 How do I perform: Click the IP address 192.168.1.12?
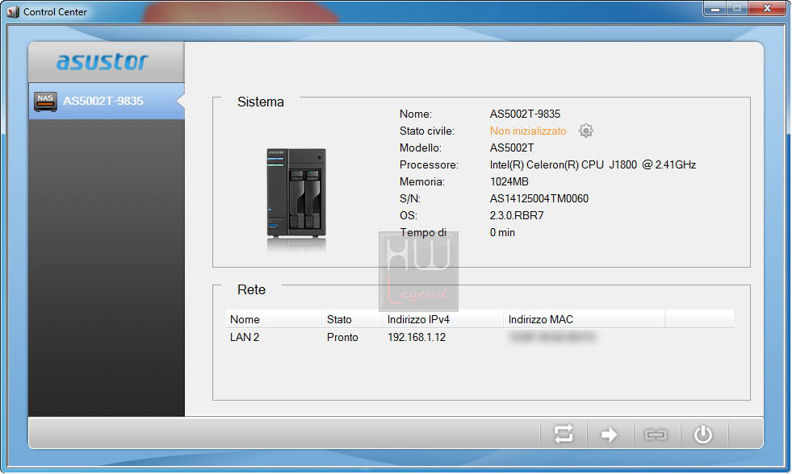click(417, 337)
